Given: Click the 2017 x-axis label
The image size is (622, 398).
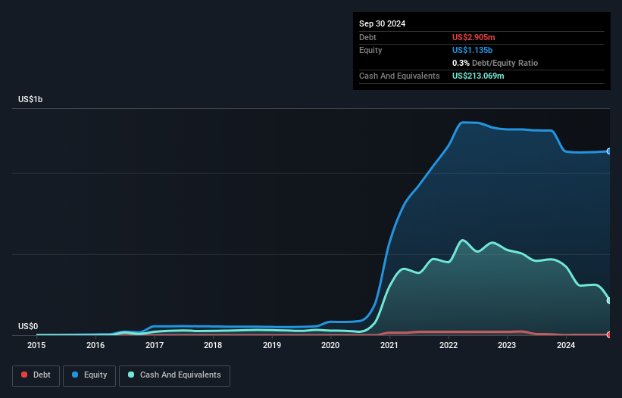Looking at the screenshot, I should pyautogui.click(x=155, y=345).
